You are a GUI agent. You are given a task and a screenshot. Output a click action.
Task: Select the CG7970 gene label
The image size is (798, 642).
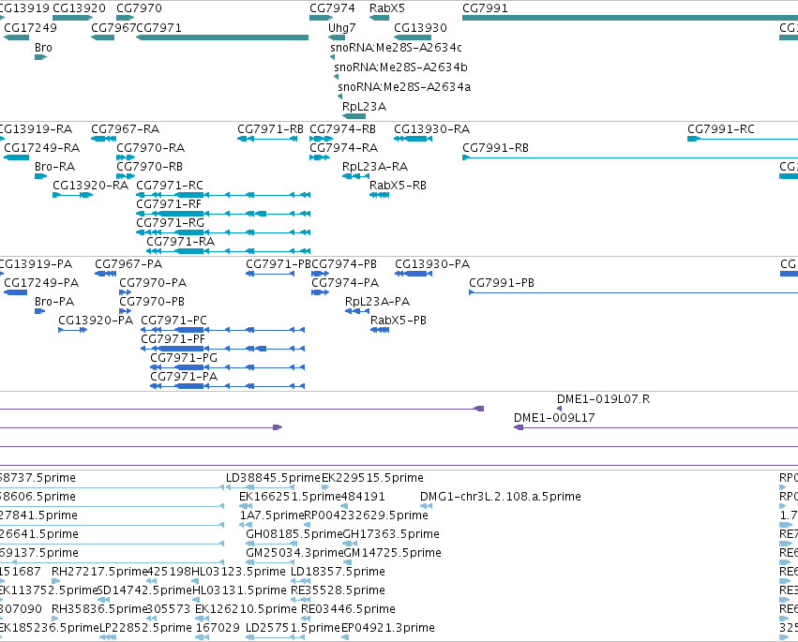coord(139,8)
